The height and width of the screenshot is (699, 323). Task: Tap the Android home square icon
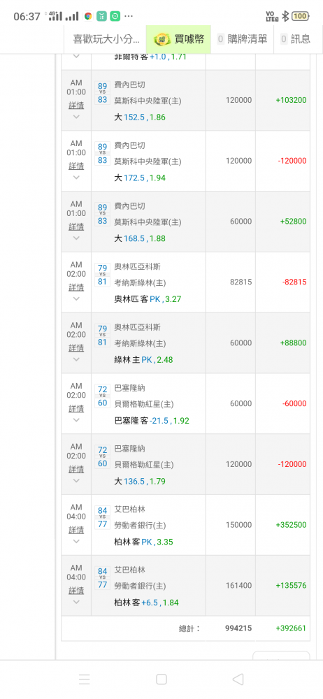point(161,679)
